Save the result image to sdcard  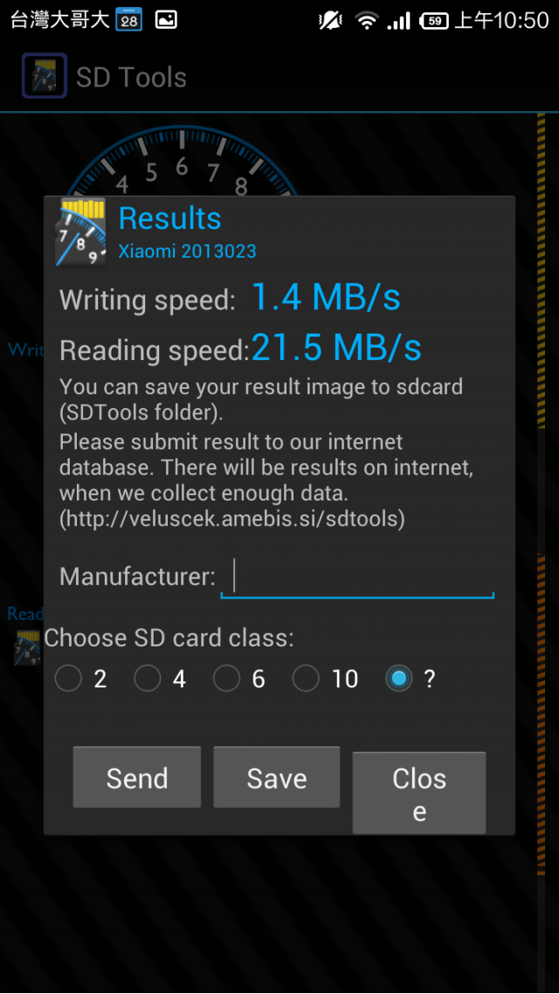pyautogui.click(x=276, y=777)
